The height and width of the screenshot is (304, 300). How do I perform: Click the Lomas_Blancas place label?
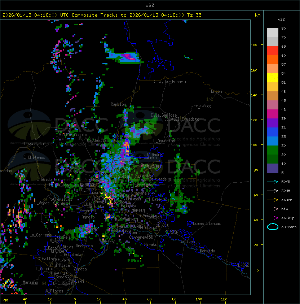[x=207, y=223]
